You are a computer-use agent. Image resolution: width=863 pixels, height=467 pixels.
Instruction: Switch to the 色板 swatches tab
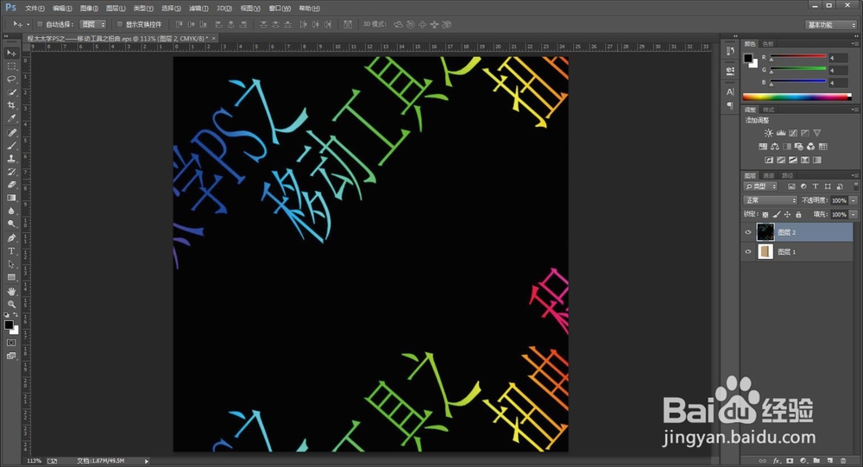(768, 43)
